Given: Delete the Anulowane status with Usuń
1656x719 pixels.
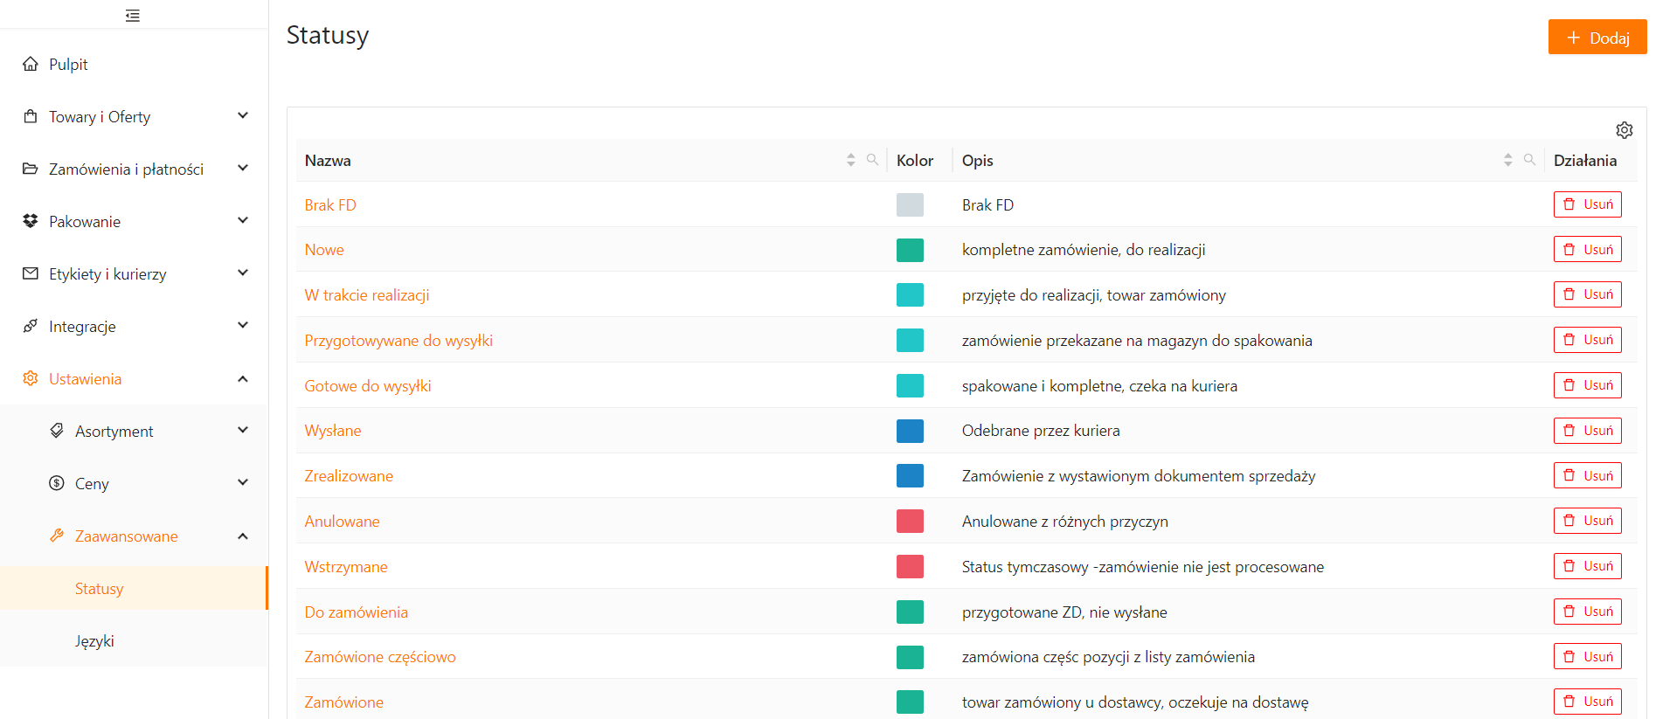Looking at the screenshot, I should [1587, 521].
